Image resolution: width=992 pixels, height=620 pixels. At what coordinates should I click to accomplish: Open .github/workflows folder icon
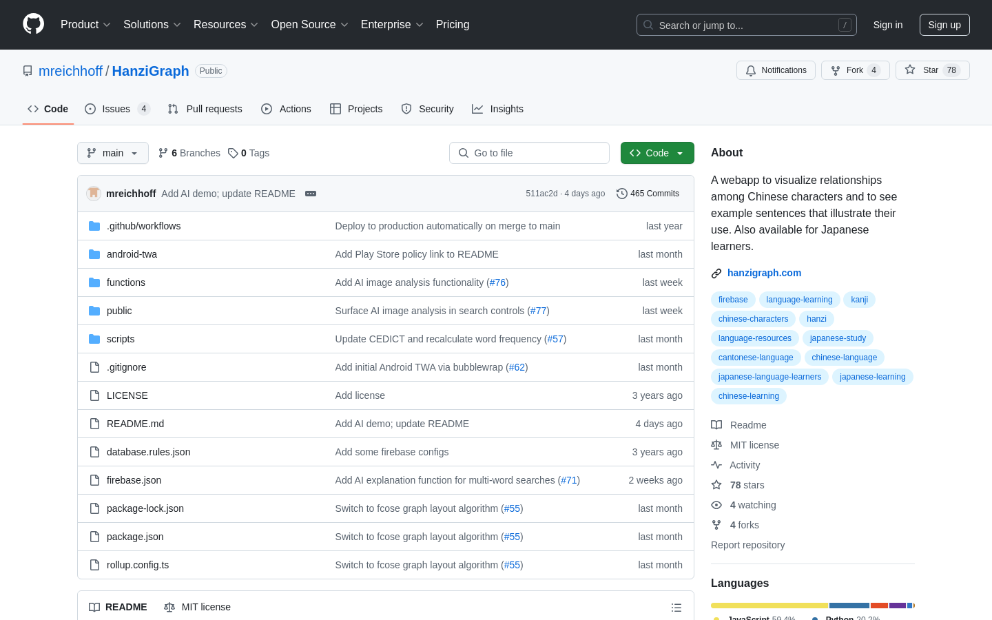tap(94, 226)
